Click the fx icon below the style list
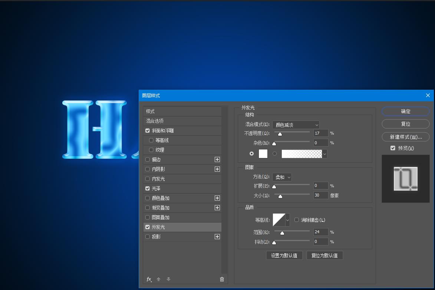Screen dimensions: 435x290 tap(149, 279)
